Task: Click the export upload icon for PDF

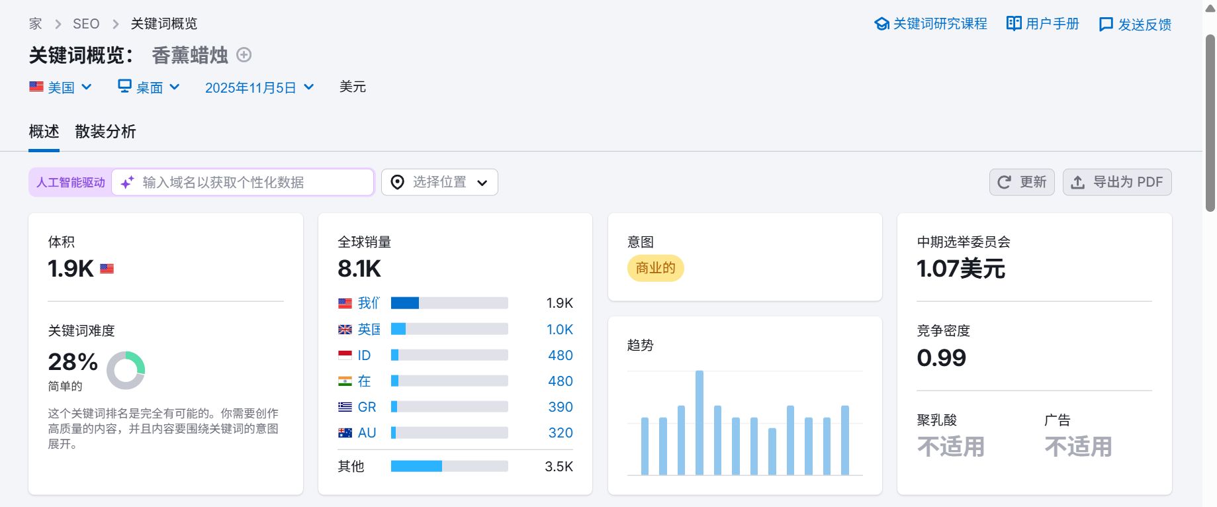Action: (1078, 182)
